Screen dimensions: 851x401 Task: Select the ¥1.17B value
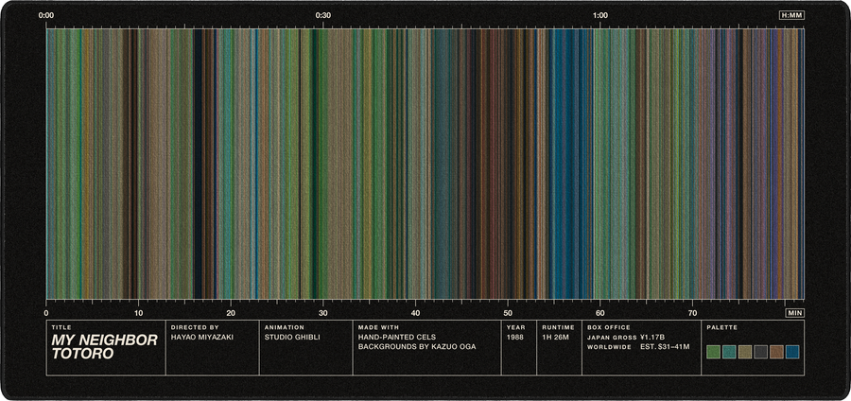tap(652, 337)
